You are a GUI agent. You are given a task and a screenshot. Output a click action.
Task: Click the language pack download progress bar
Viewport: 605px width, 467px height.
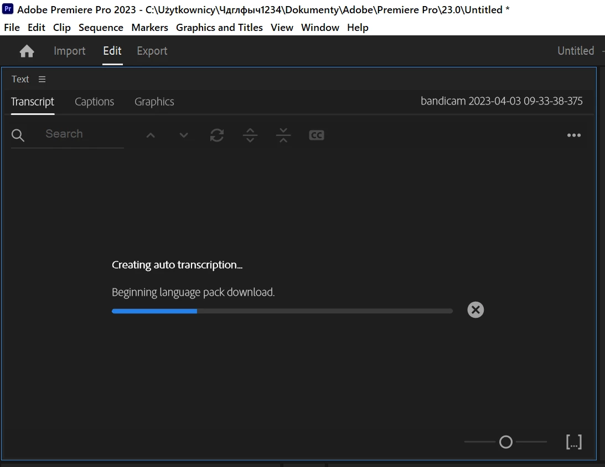(282, 311)
